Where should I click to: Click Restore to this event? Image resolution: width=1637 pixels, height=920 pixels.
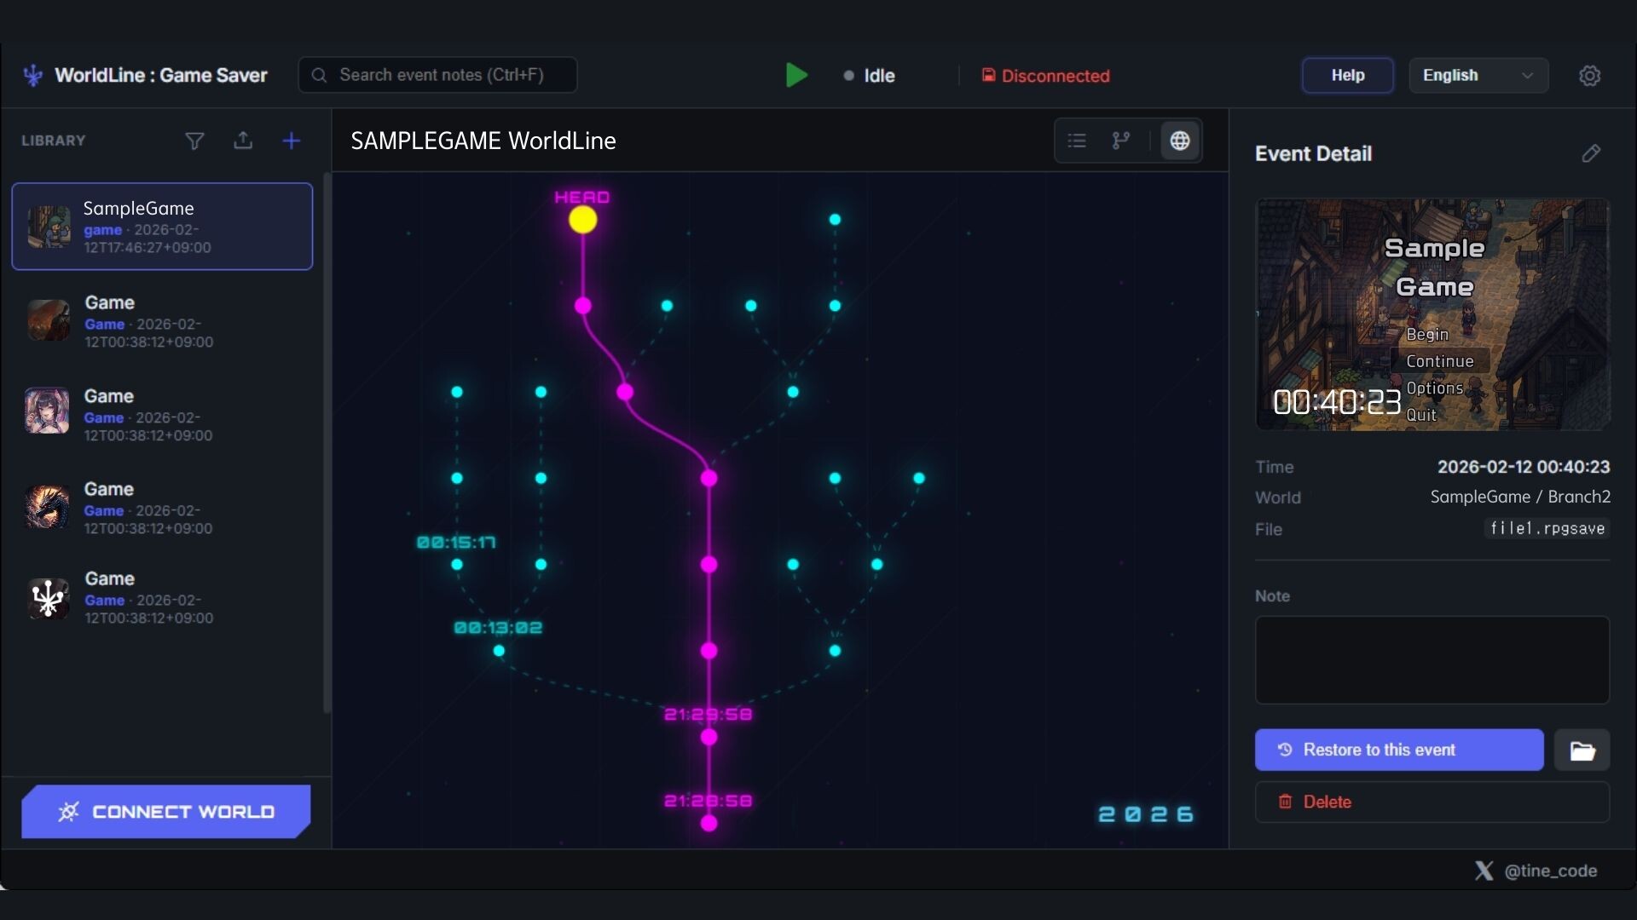click(1398, 750)
